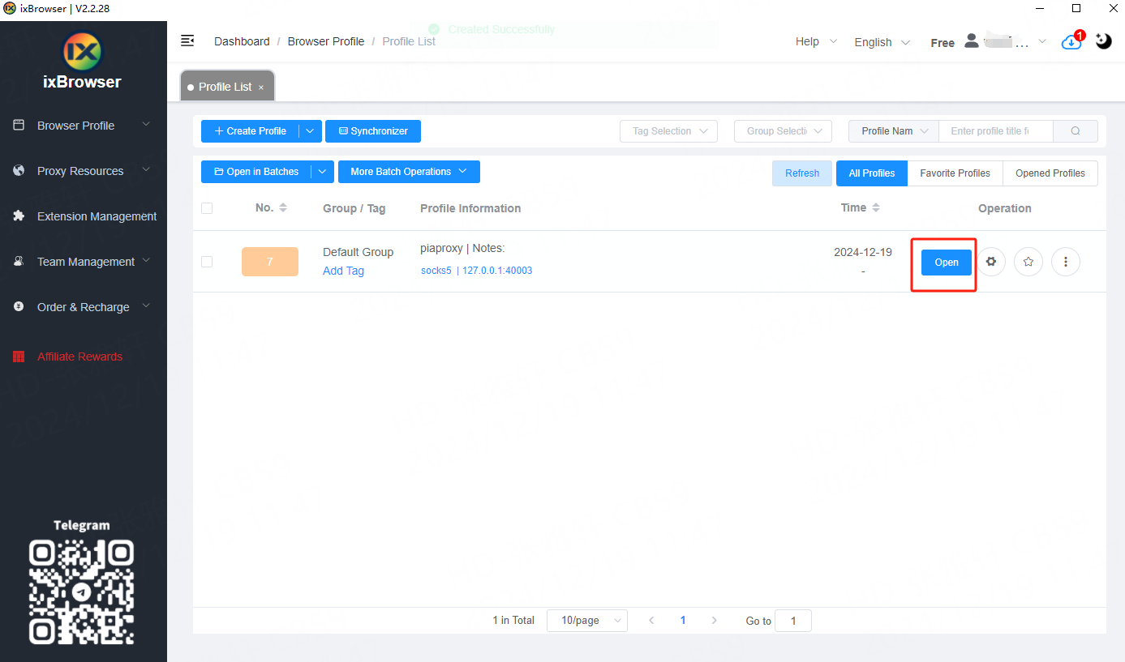Expand the Create Profile dropdown arrow
Viewport: 1125px width, 662px height.
(x=311, y=131)
